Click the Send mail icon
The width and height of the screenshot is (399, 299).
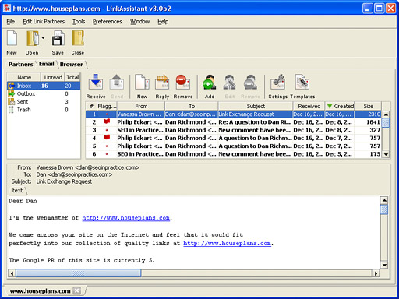coord(117,83)
